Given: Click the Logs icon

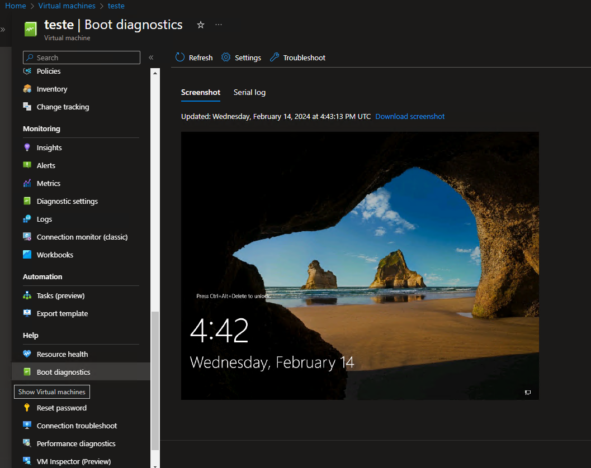Looking at the screenshot, I should click(27, 219).
